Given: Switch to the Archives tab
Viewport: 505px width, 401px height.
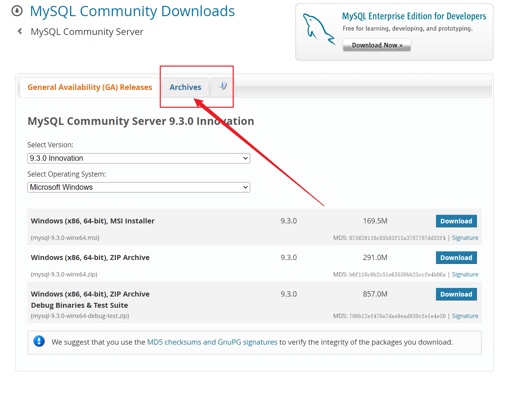Looking at the screenshot, I should coord(185,87).
